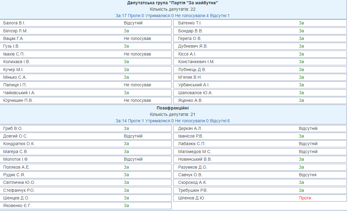
Task: Select the name Гузь І.В.
Action: (x=11, y=46)
